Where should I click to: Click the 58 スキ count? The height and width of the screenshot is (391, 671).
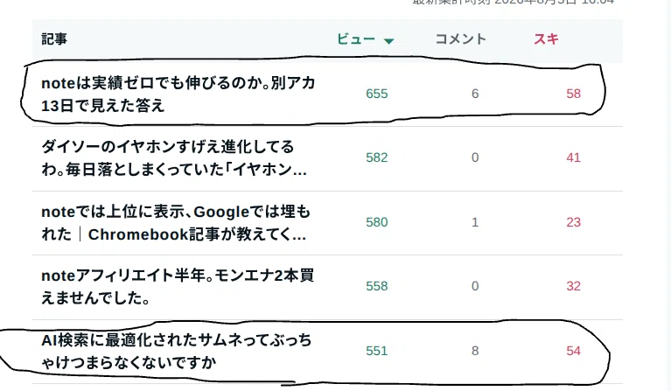click(x=573, y=94)
